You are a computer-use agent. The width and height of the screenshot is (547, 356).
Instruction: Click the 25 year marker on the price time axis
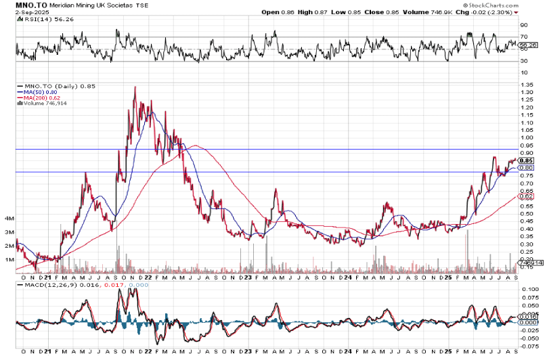448,277
